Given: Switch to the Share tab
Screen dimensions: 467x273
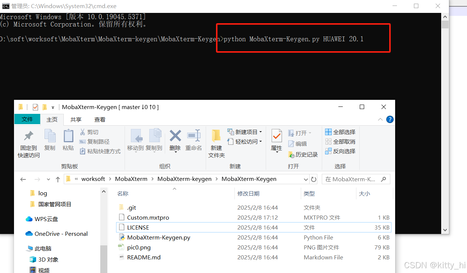Looking at the screenshot, I should pos(76,119).
